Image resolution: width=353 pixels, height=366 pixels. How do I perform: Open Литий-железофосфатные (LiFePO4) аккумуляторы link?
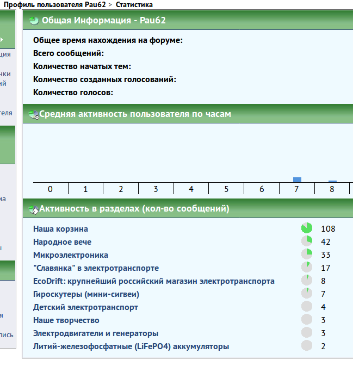click(x=131, y=346)
